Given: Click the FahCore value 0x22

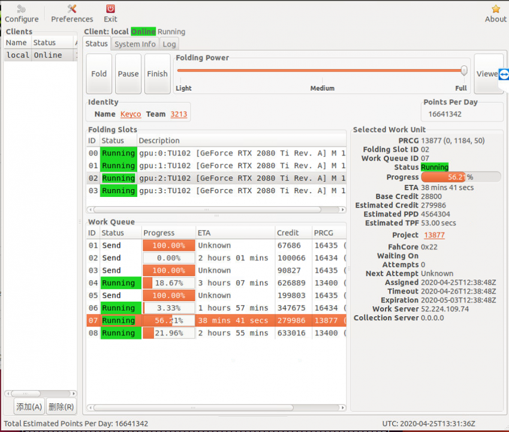Looking at the screenshot, I should click(x=429, y=247).
